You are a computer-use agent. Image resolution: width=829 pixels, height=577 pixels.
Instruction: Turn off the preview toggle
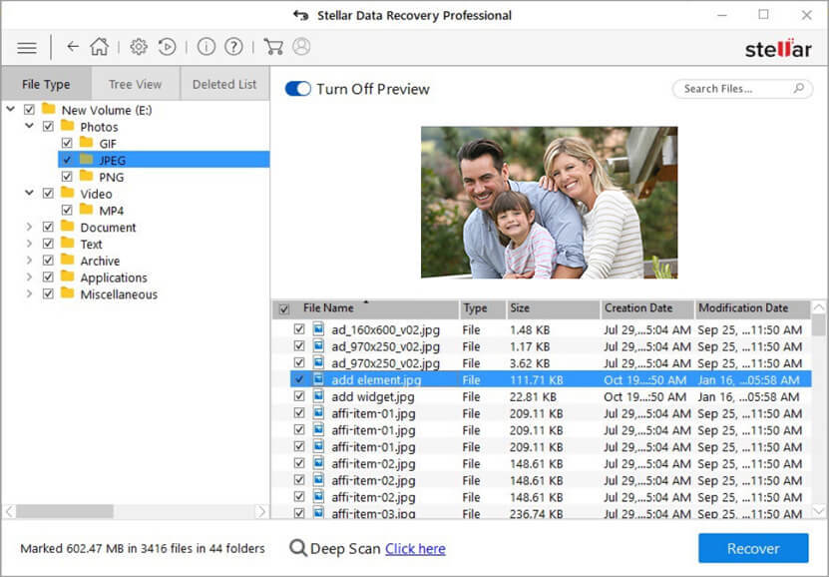click(x=298, y=89)
